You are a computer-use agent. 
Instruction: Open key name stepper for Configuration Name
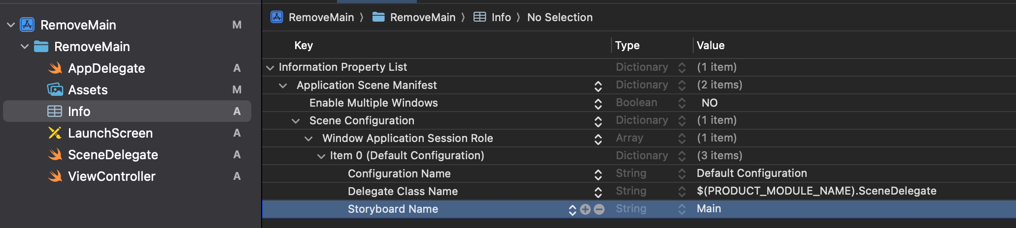[598, 174]
